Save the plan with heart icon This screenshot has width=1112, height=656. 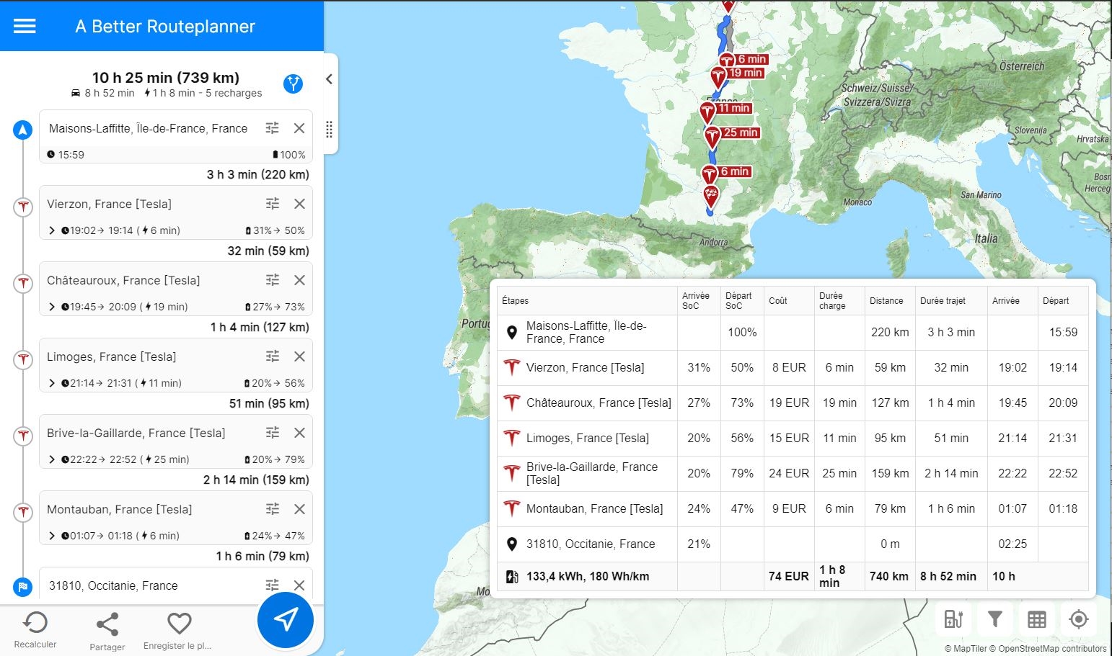(179, 629)
